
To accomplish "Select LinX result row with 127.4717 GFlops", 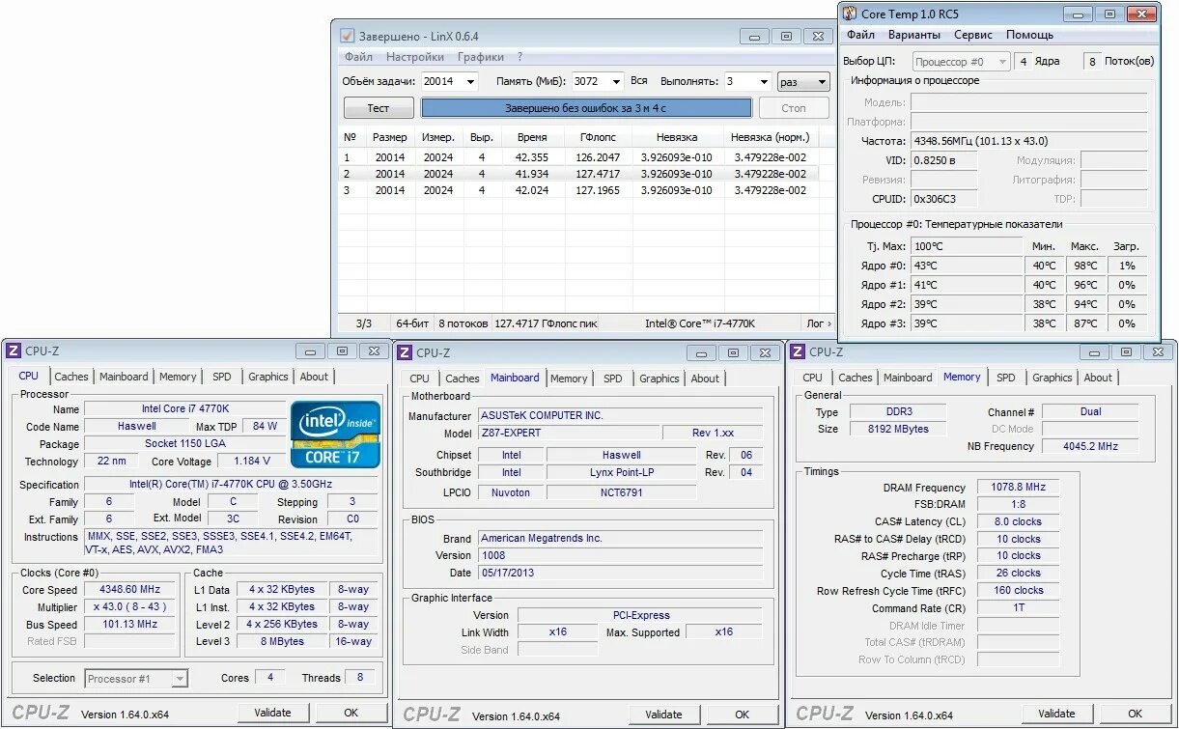I will click(579, 174).
